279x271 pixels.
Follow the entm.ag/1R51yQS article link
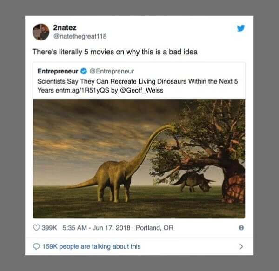(82, 90)
